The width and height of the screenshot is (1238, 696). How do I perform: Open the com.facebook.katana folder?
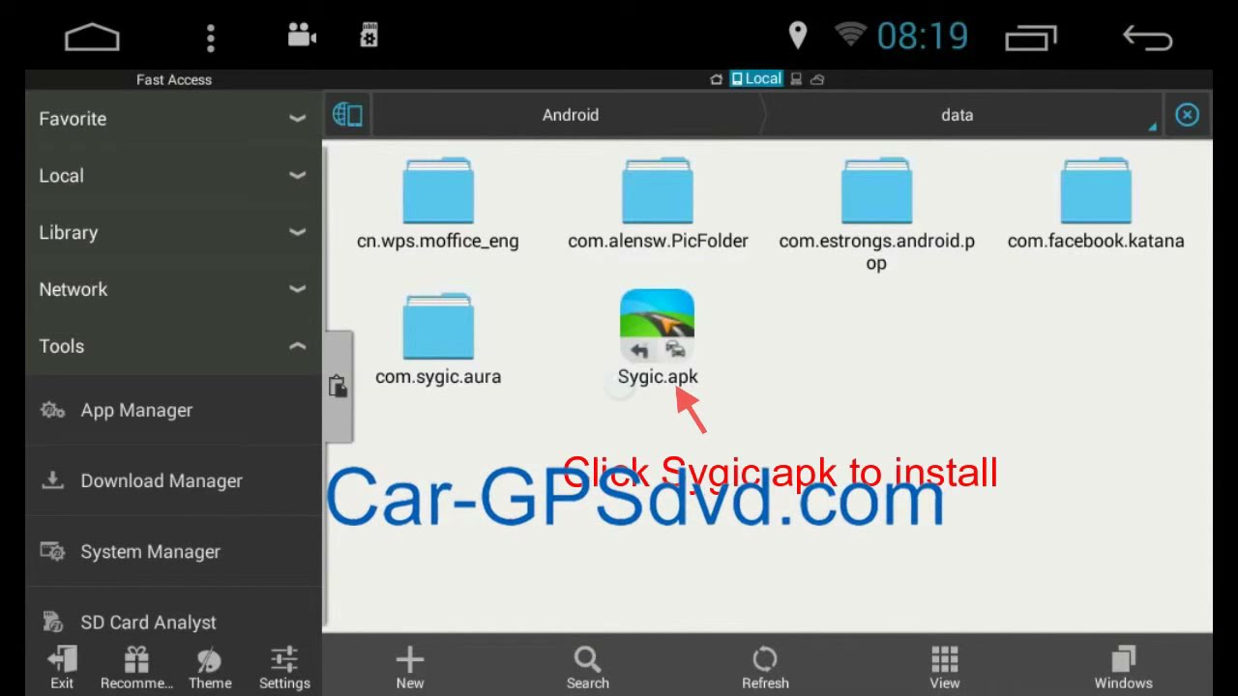1096,204
